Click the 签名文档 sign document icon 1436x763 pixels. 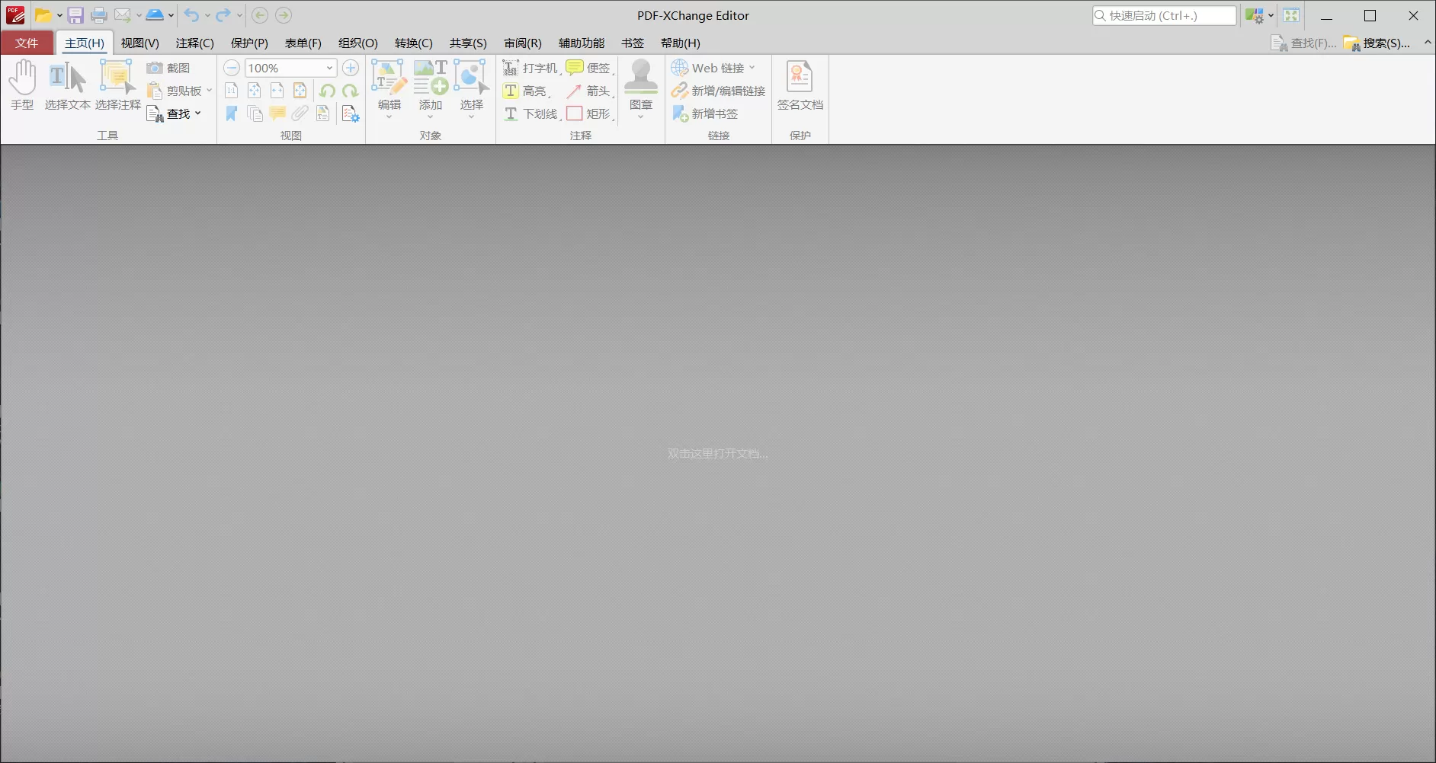[x=800, y=84]
